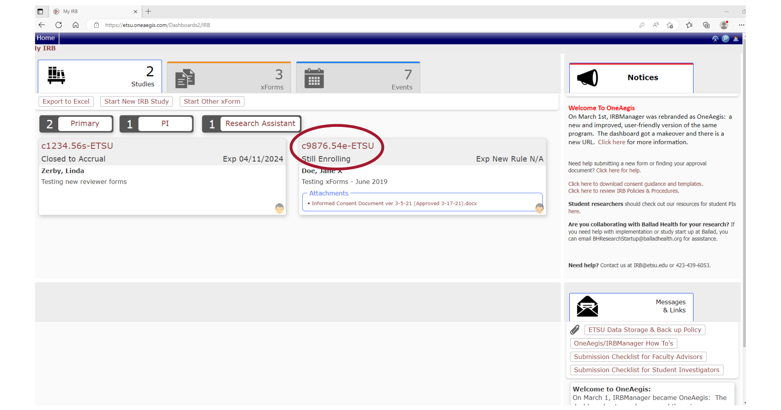Click the paperclip attachment icon

pos(575,330)
